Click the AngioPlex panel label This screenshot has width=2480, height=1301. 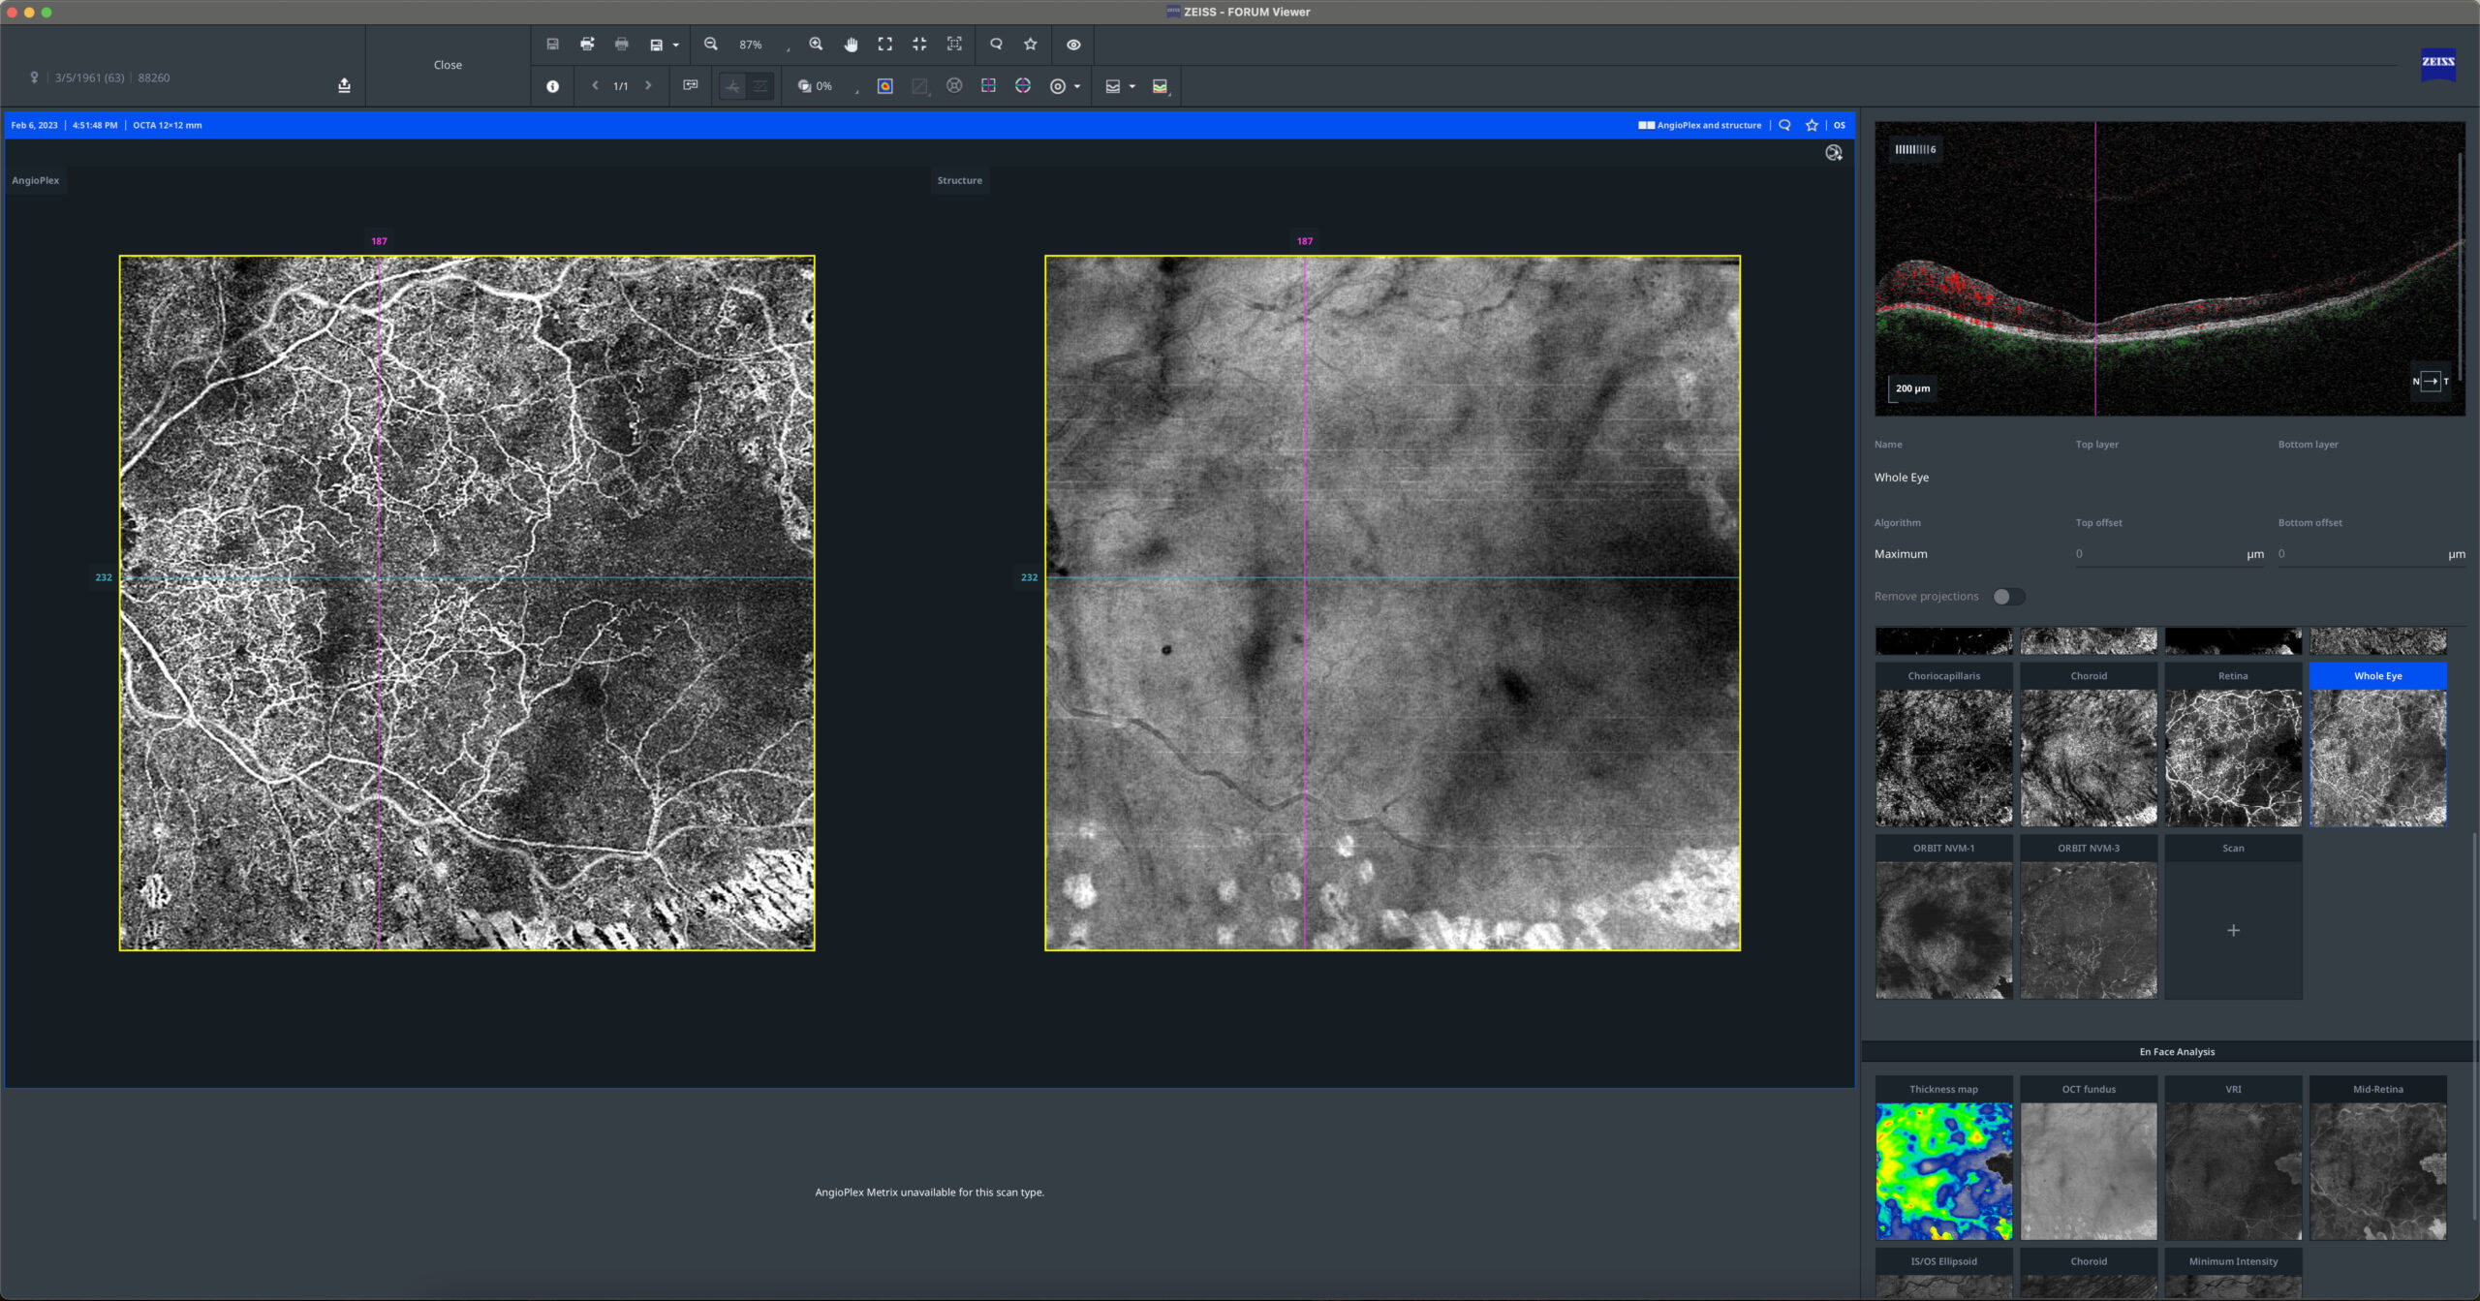36,180
